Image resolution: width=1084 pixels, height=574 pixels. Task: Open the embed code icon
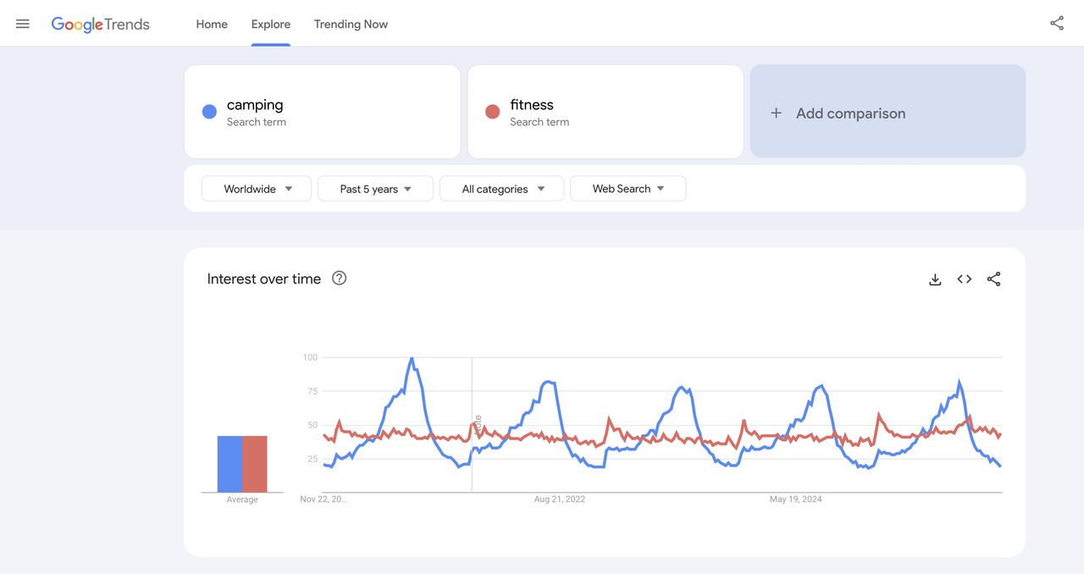tap(964, 279)
